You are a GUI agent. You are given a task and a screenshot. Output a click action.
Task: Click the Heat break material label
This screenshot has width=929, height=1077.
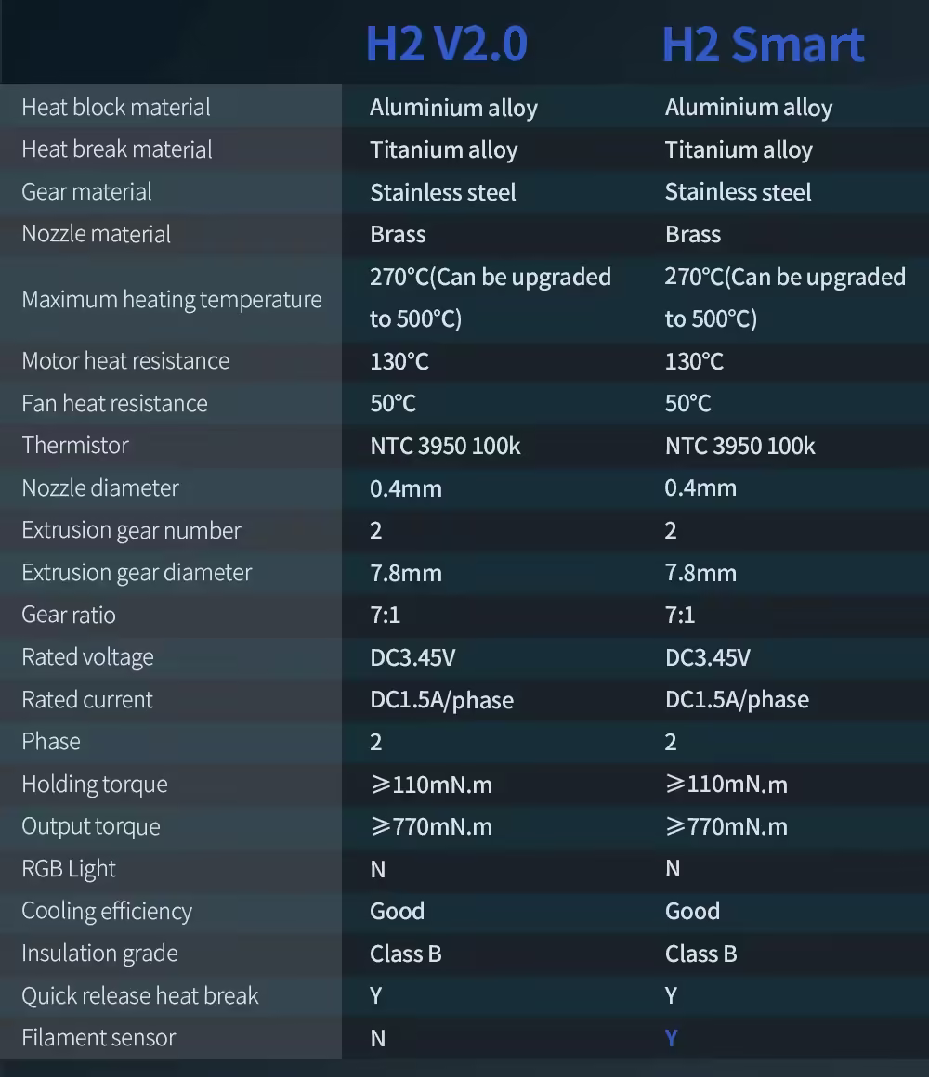click(x=117, y=149)
